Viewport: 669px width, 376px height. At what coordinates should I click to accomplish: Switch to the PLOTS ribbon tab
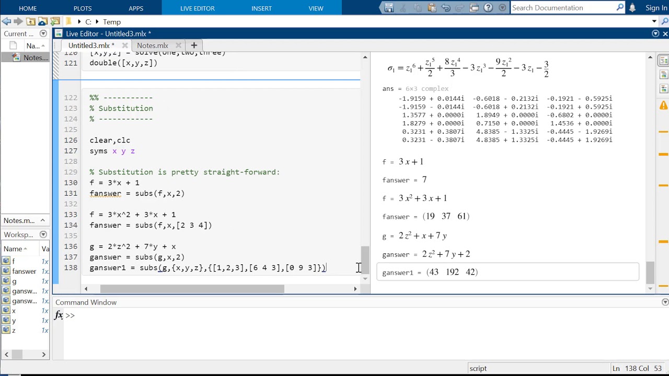click(83, 8)
